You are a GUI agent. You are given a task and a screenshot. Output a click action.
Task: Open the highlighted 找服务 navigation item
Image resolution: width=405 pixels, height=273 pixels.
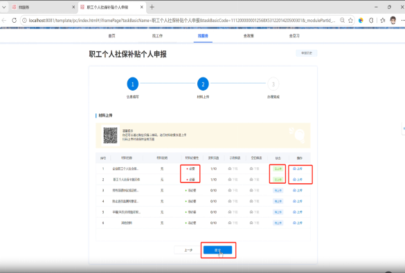pos(203,36)
